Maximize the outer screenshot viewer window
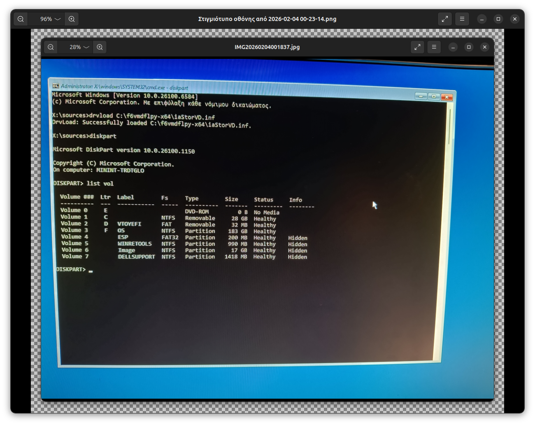The width and height of the screenshot is (535, 425). coord(498,19)
